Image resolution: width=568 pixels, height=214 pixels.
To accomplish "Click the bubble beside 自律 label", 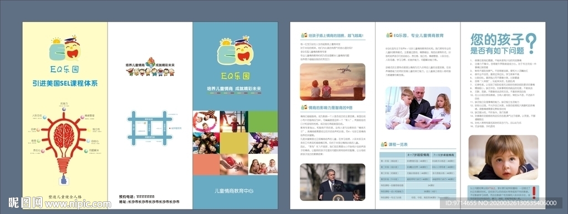I will click(39, 129).
